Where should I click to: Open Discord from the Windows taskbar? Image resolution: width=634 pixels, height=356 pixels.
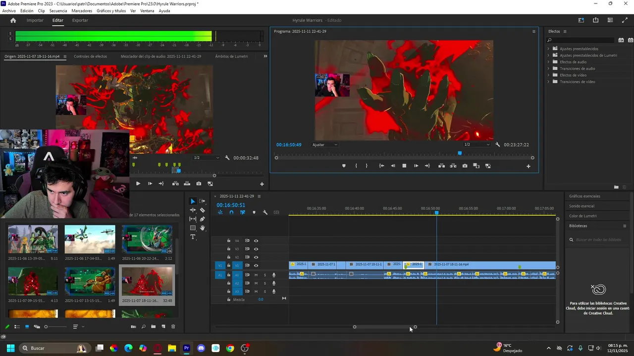[201, 348]
